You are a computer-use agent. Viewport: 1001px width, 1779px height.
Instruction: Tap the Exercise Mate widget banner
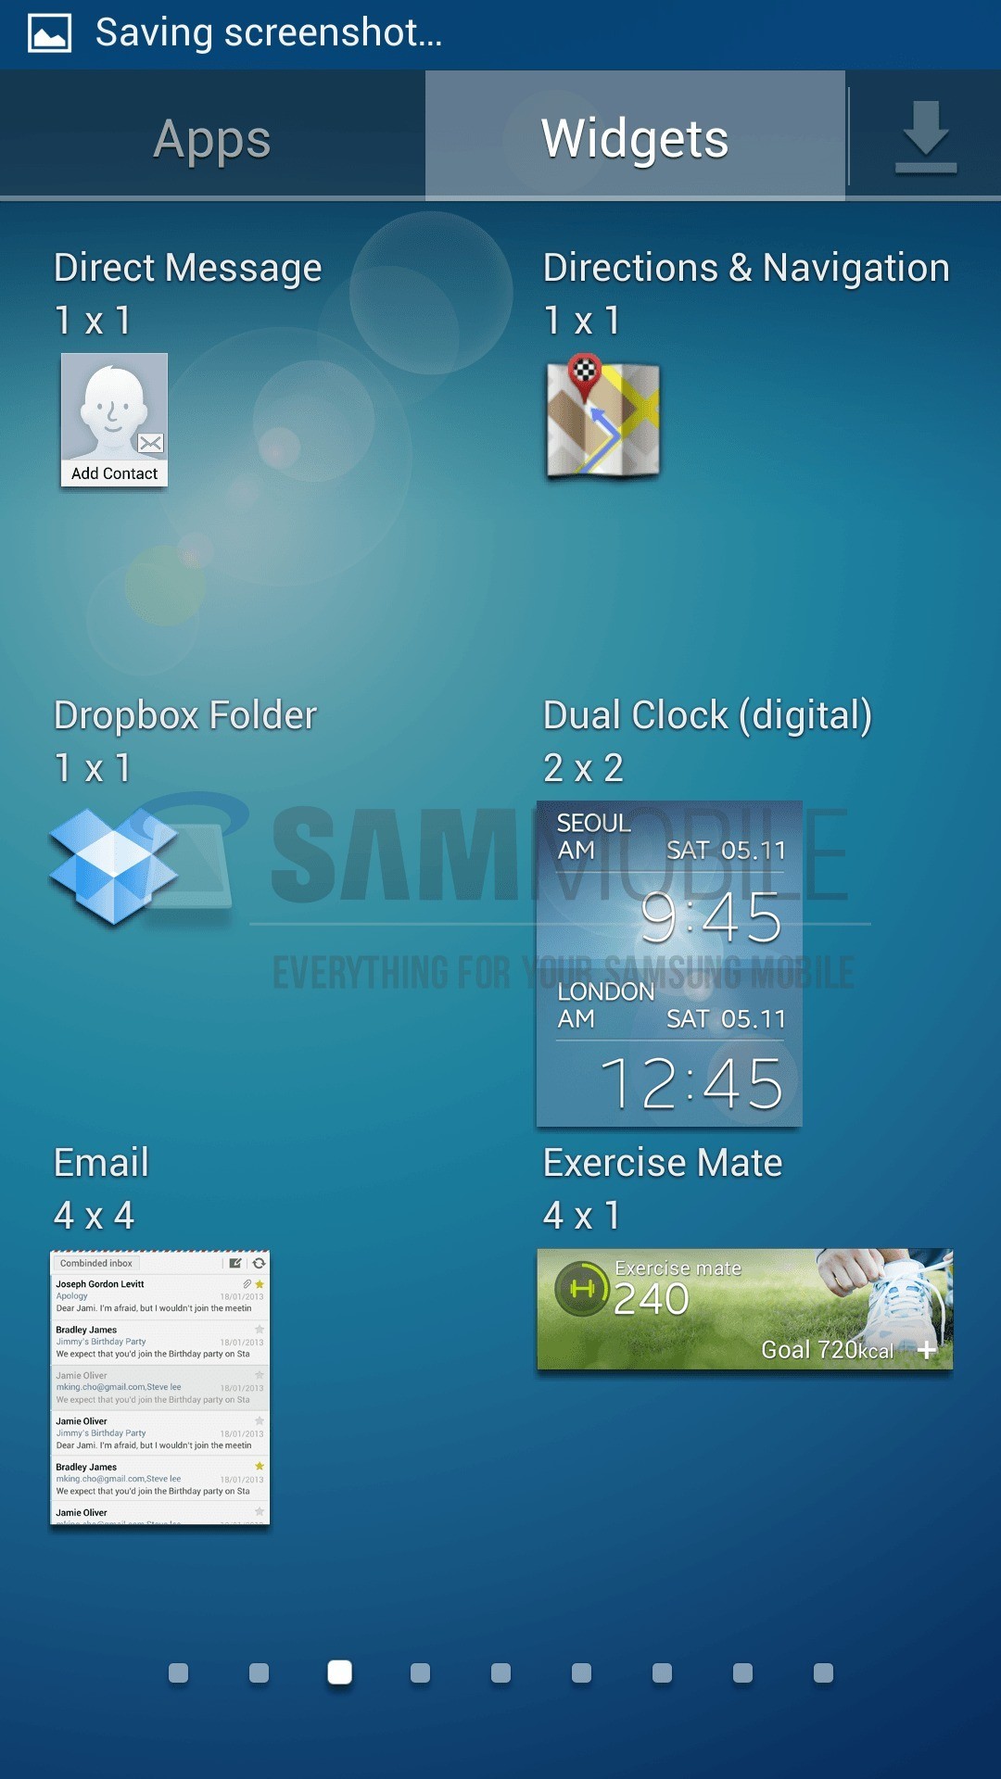click(744, 1309)
